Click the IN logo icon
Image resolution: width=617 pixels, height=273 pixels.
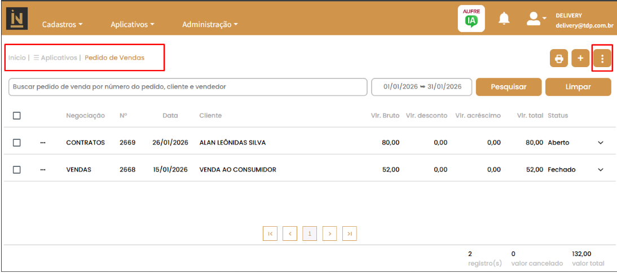pyautogui.click(x=17, y=19)
